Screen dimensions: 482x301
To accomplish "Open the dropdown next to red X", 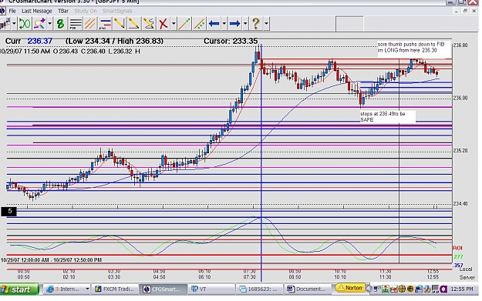I will coord(174,24).
